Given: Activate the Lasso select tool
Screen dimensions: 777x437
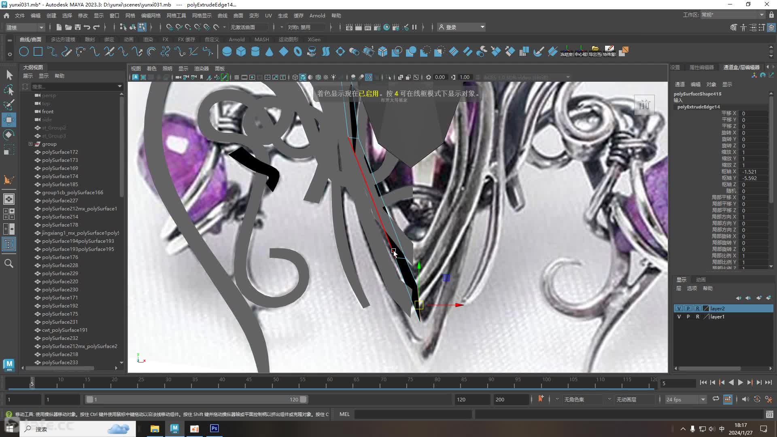Looking at the screenshot, I should click(9, 90).
